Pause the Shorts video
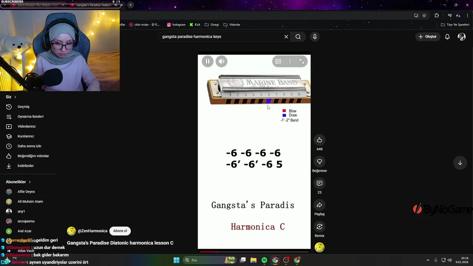473x266 pixels. point(207,61)
